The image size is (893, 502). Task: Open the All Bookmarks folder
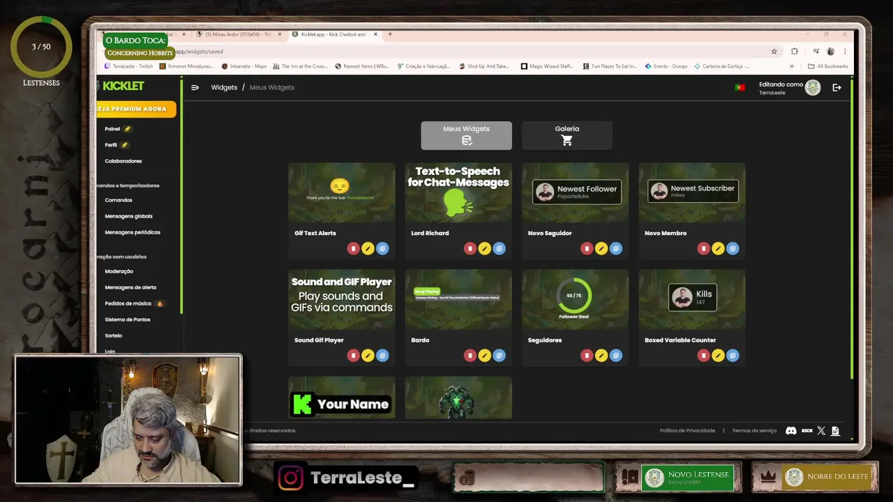(x=828, y=66)
